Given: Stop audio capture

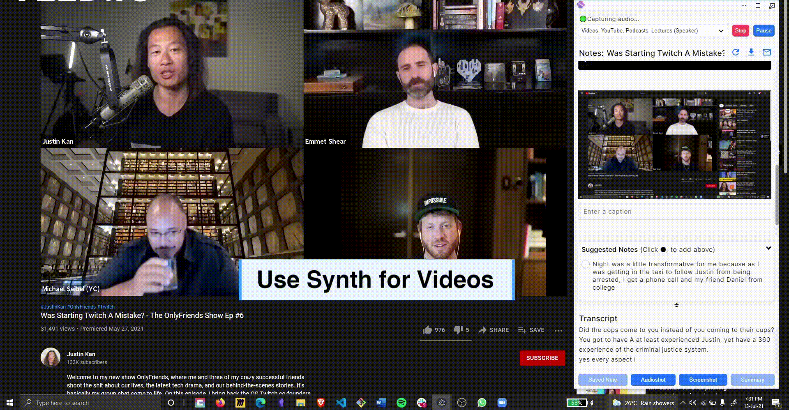Looking at the screenshot, I should click(741, 31).
